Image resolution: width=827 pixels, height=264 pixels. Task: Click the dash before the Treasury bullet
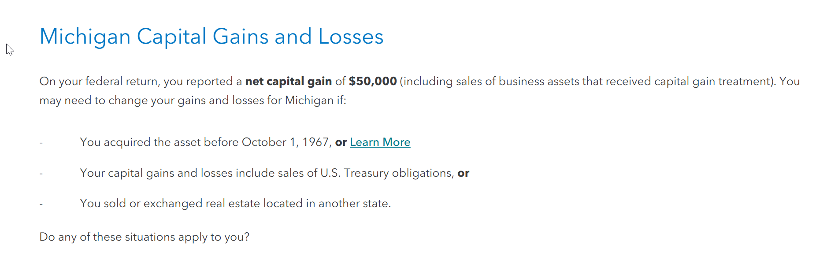click(41, 174)
